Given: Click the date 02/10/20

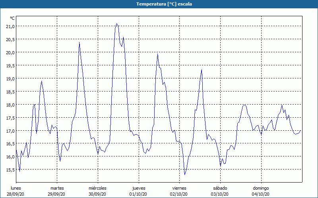Looking at the screenshot, I should point(178,194).
